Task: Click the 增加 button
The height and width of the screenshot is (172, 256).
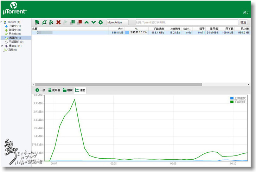Action: (x=243, y=22)
